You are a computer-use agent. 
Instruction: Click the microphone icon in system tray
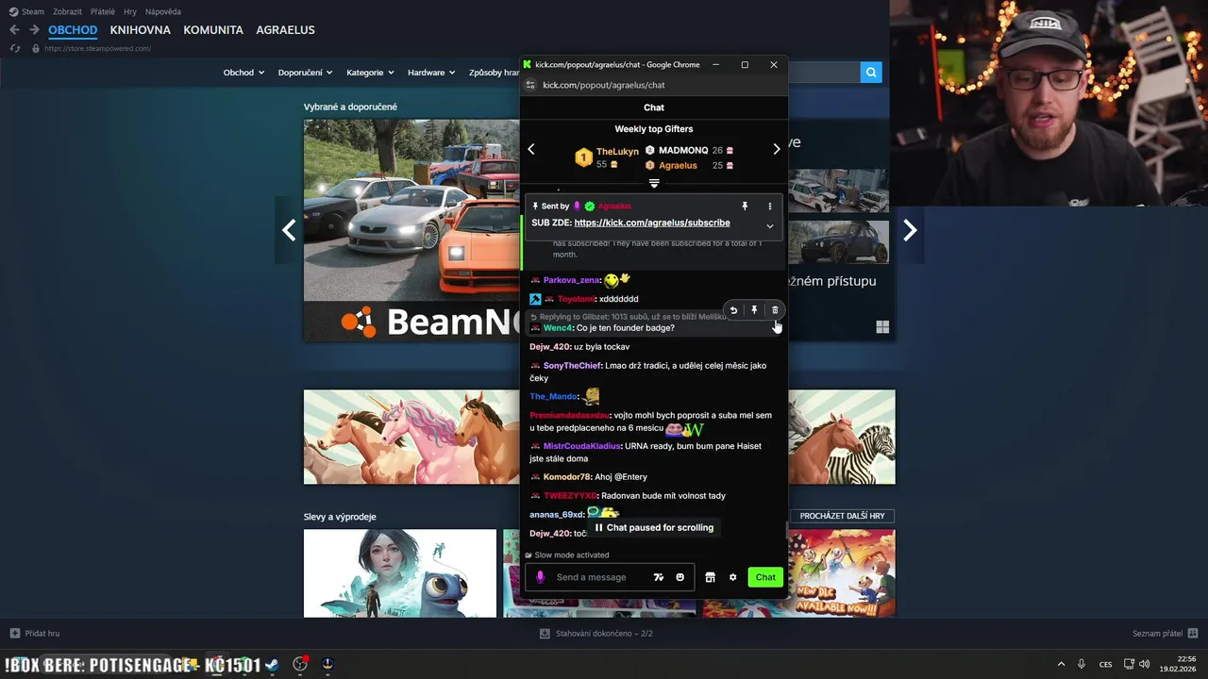point(1082,664)
